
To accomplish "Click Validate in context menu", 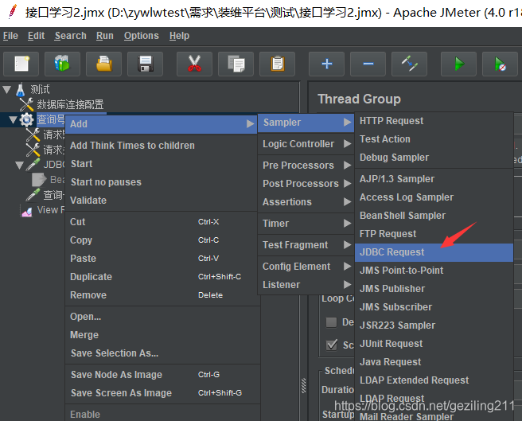I will [162, 201].
